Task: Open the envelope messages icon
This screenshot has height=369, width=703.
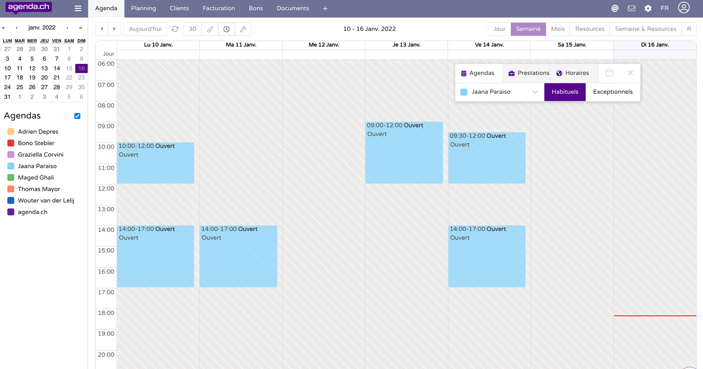Action: click(631, 8)
